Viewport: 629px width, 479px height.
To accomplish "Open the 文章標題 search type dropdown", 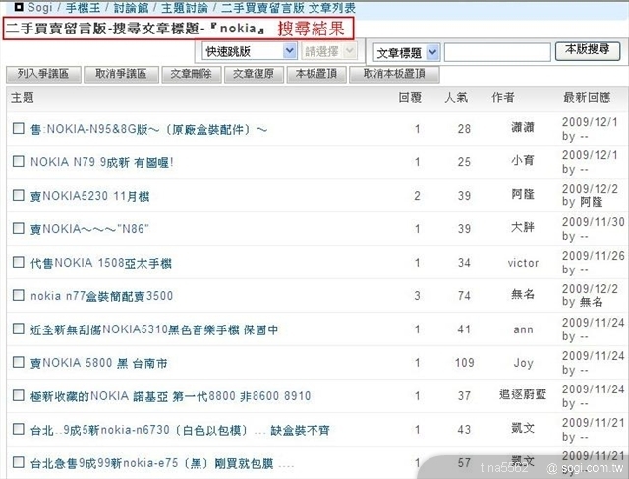I will [406, 53].
